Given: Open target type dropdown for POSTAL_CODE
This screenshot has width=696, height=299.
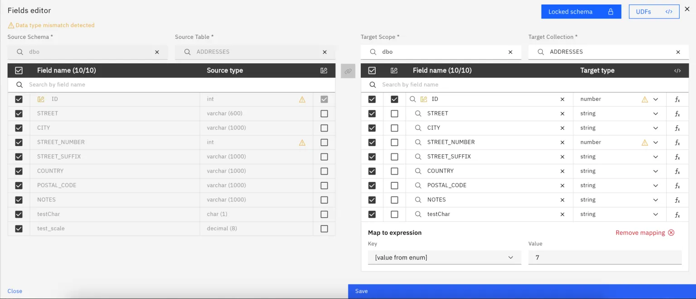Looking at the screenshot, I should tap(655, 185).
